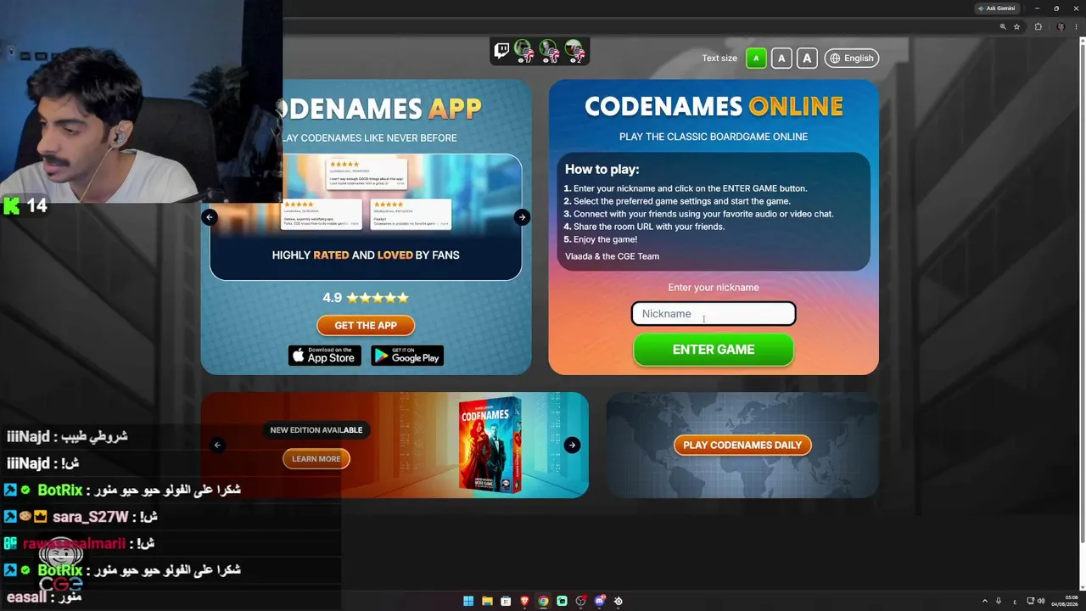Click the Nickname input field
The image size is (1086, 611).
714,314
